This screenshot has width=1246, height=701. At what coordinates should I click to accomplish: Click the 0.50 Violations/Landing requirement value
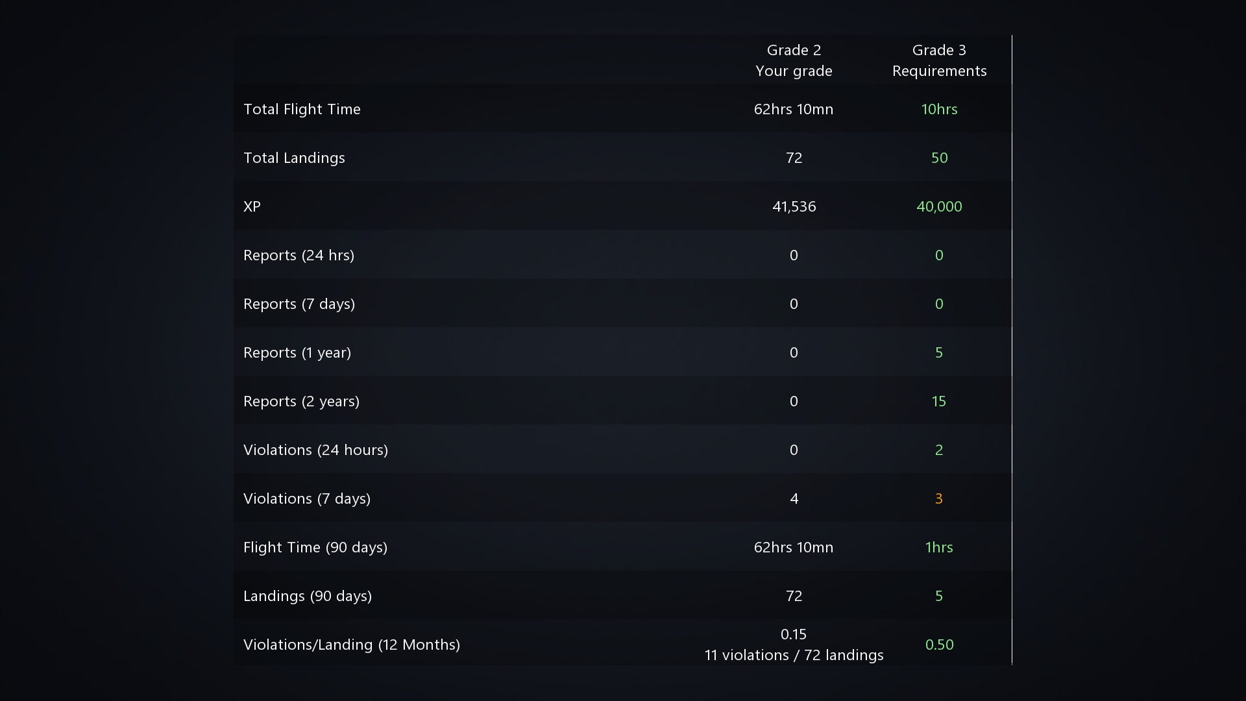(939, 645)
